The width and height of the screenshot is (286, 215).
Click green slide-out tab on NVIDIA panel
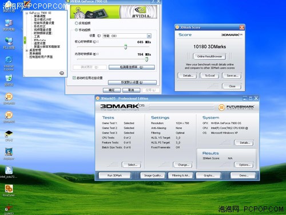(25, 40)
